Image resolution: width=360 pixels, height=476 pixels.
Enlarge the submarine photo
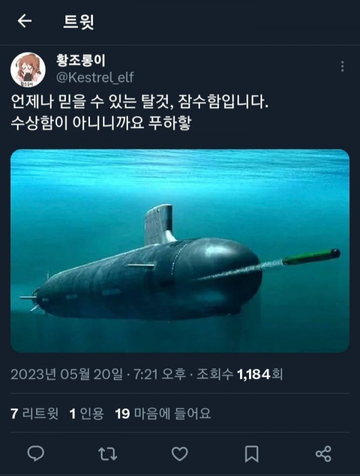coord(180,251)
